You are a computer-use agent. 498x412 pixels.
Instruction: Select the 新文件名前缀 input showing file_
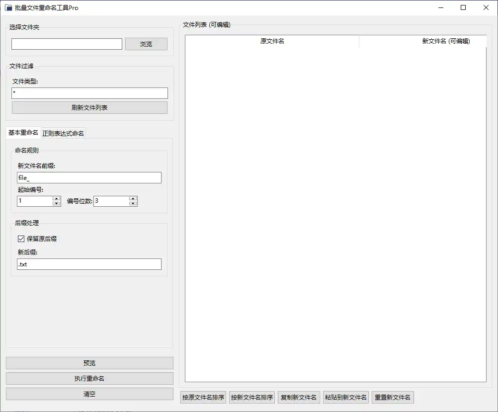[89, 177]
